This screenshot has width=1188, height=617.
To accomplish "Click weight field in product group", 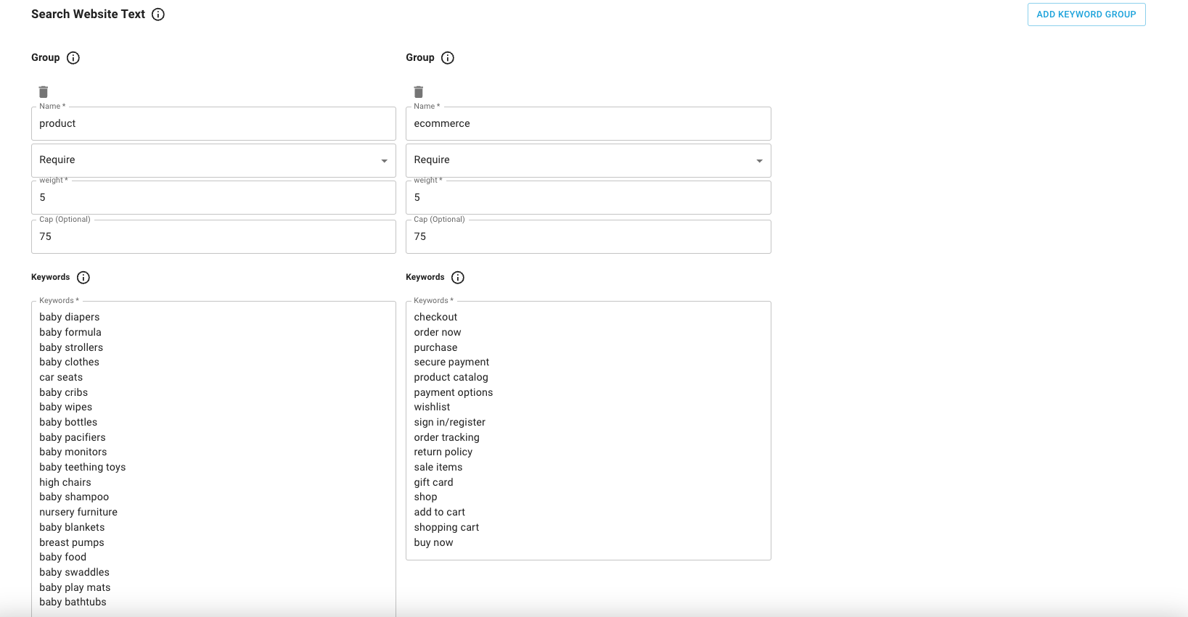I will coord(213,198).
